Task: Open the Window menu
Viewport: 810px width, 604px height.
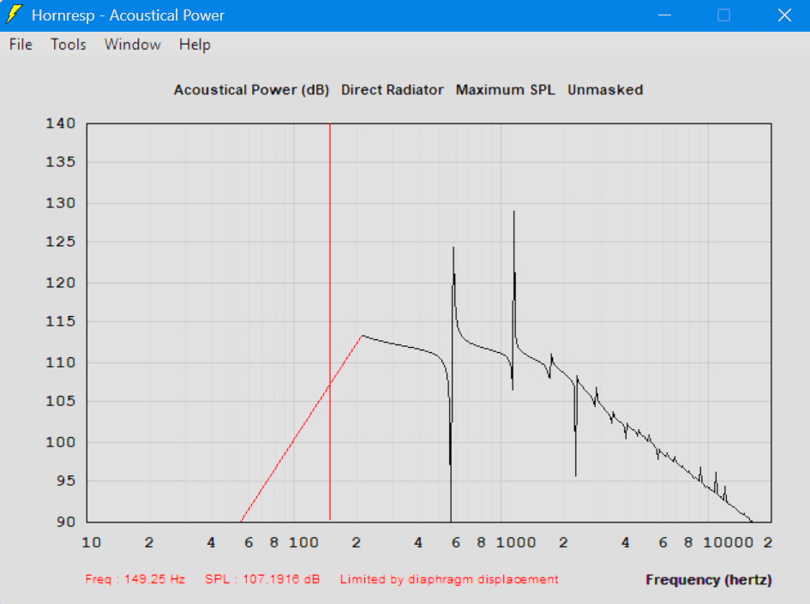Action: tap(132, 45)
